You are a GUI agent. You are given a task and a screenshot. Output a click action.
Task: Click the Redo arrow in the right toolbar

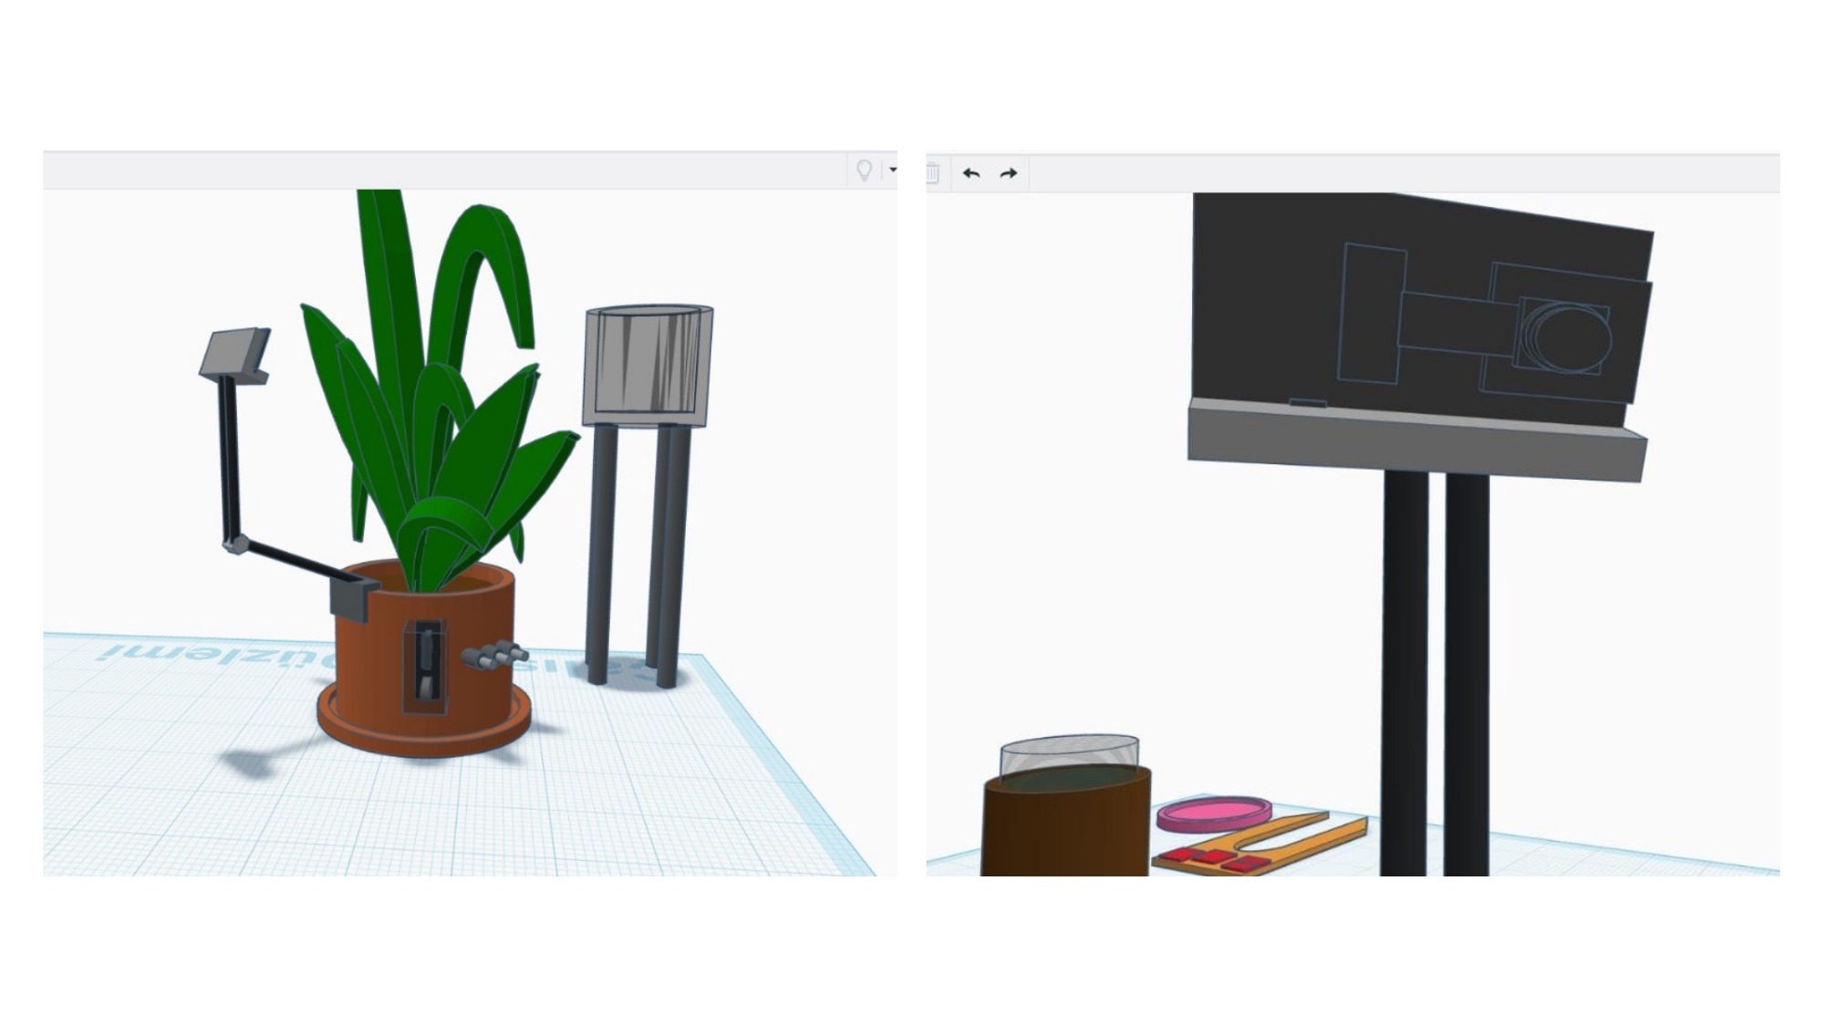click(1008, 173)
